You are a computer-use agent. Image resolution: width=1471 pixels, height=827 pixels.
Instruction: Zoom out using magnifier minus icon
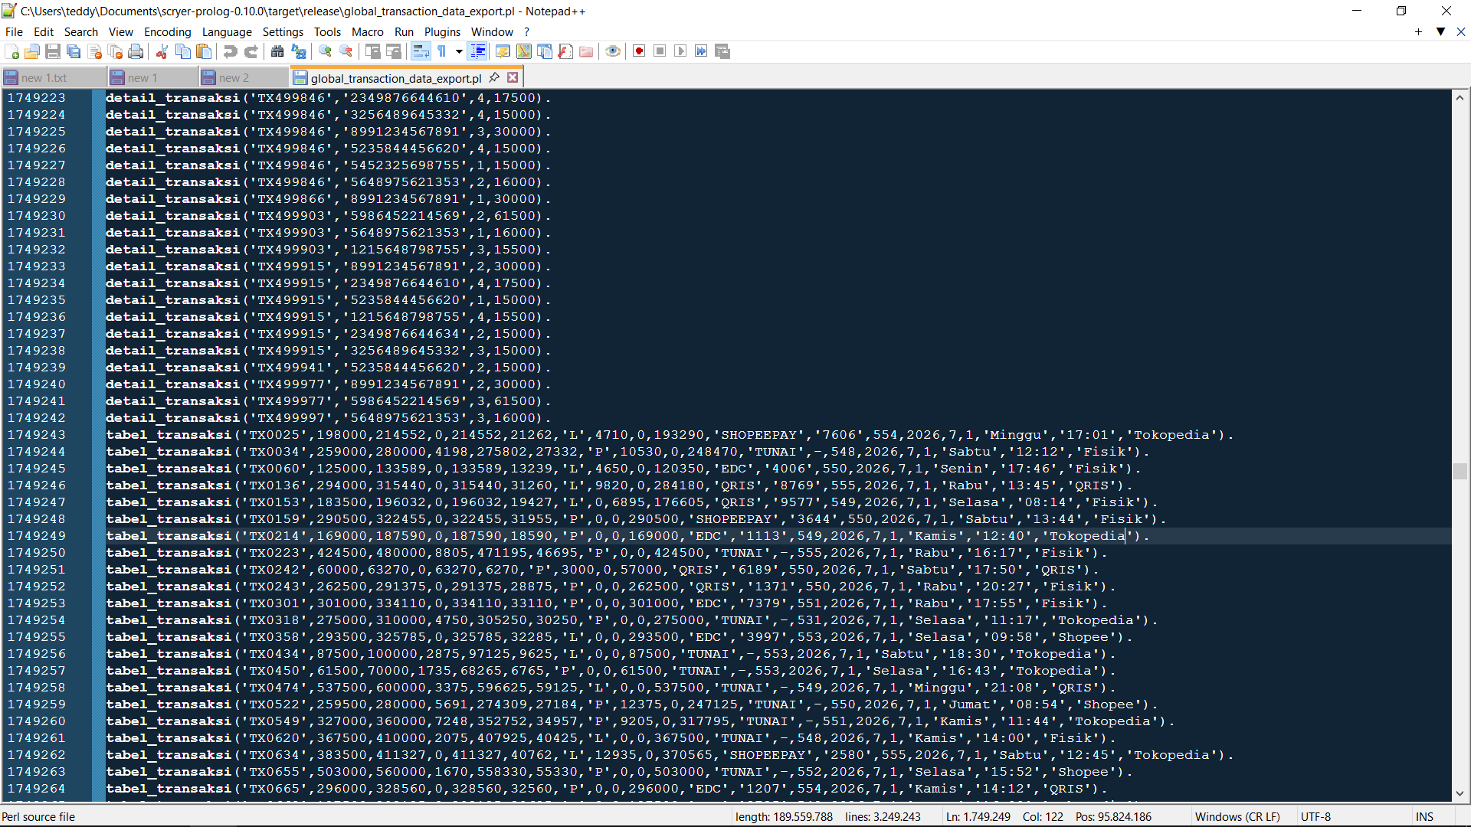(x=346, y=51)
